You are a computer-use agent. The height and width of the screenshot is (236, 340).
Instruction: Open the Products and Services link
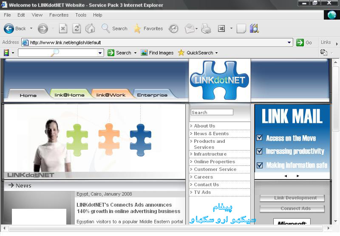click(210, 144)
